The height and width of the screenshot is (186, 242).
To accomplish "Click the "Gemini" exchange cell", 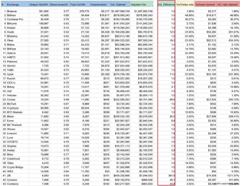I will 11,66.
